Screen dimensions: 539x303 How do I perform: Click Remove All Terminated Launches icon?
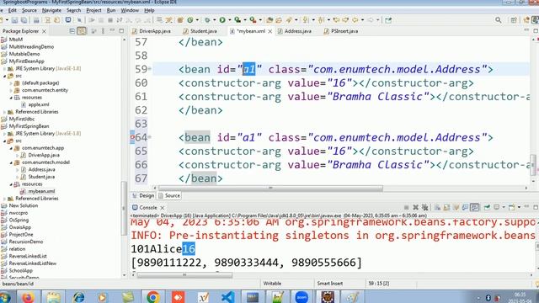424,208
